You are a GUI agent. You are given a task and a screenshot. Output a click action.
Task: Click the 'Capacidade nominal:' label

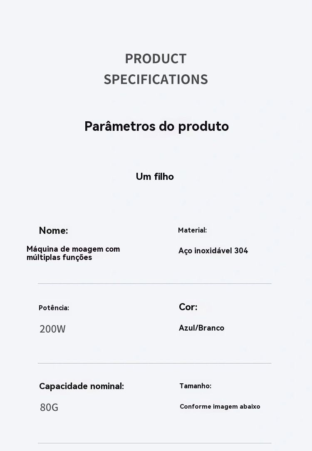tap(82, 386)
